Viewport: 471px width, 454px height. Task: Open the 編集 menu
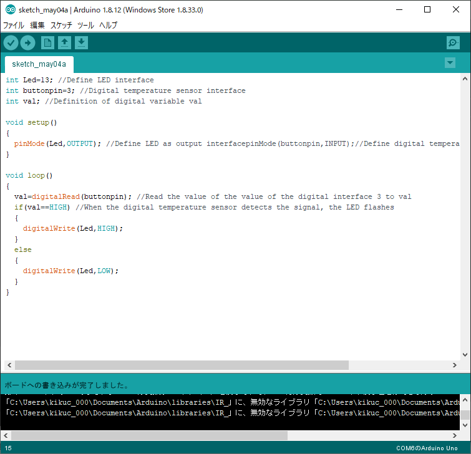click(37, 26)
